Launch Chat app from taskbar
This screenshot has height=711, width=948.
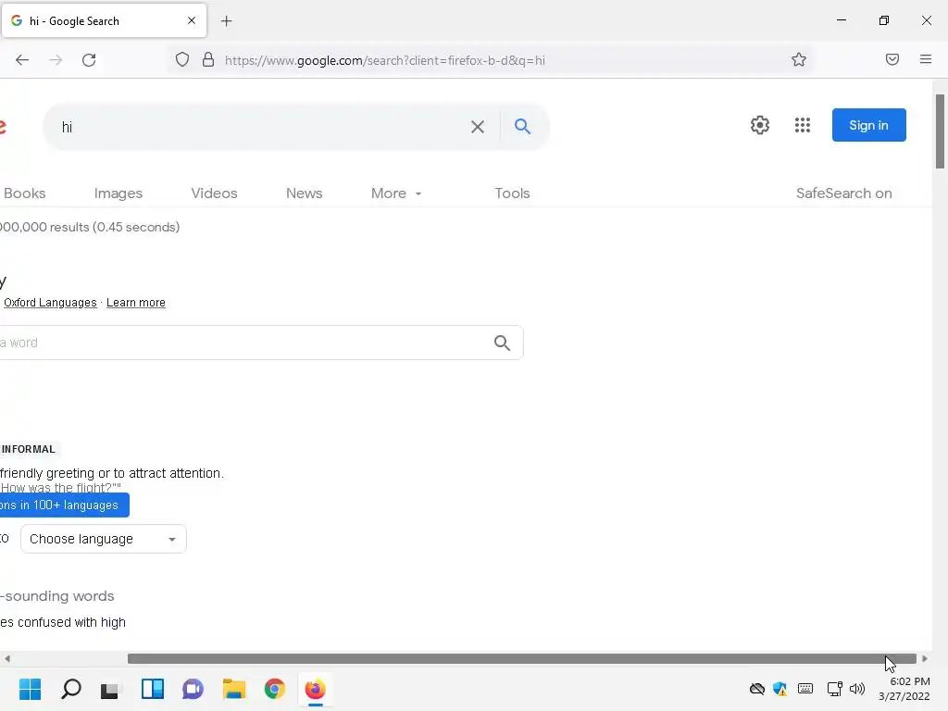[193, 689]
